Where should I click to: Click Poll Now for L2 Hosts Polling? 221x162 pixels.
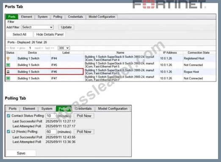[84, 132]
